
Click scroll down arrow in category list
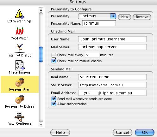tap(41, 125)
